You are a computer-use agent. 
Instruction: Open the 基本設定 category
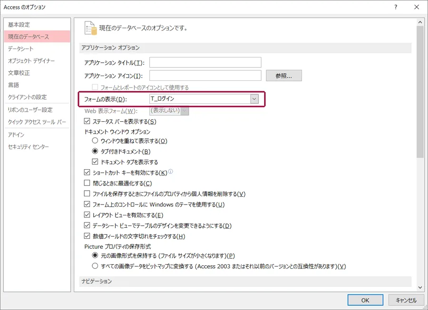point(19,25)
